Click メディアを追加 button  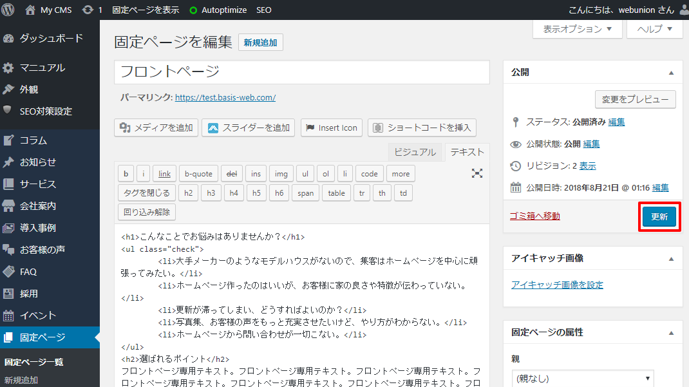[156, 128]
